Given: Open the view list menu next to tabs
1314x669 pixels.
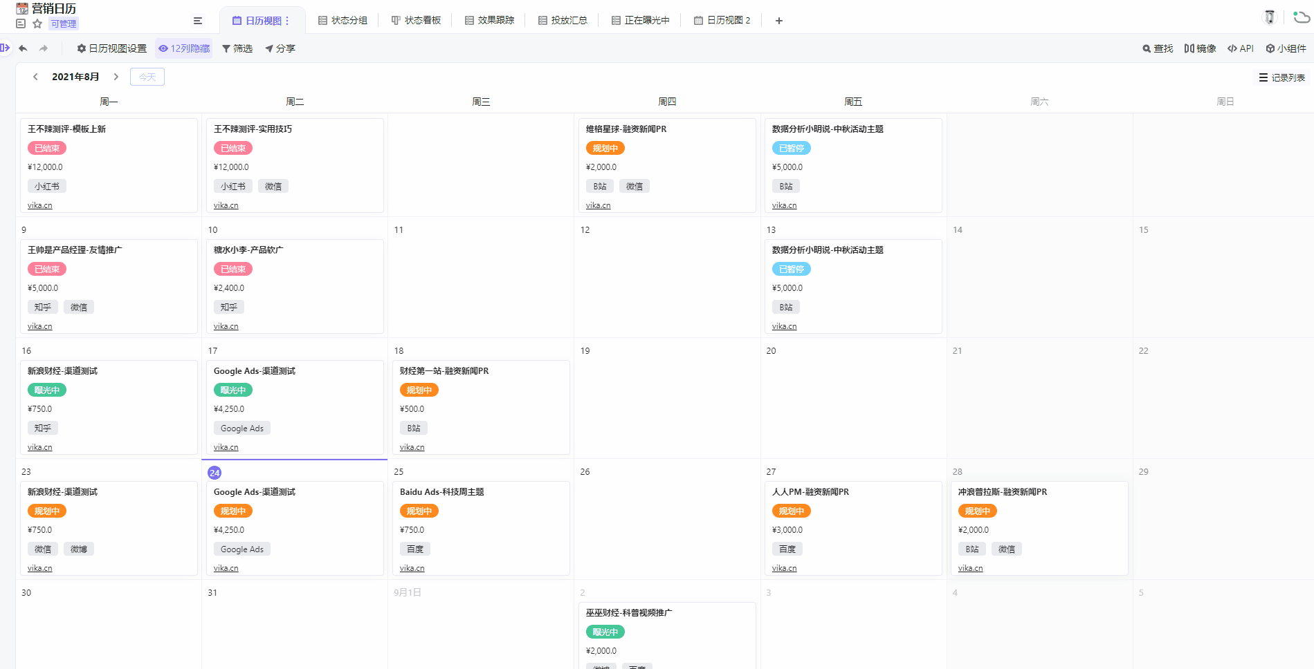Looking at the screenshot, I should pyautogui.click(x=198, y=21).
